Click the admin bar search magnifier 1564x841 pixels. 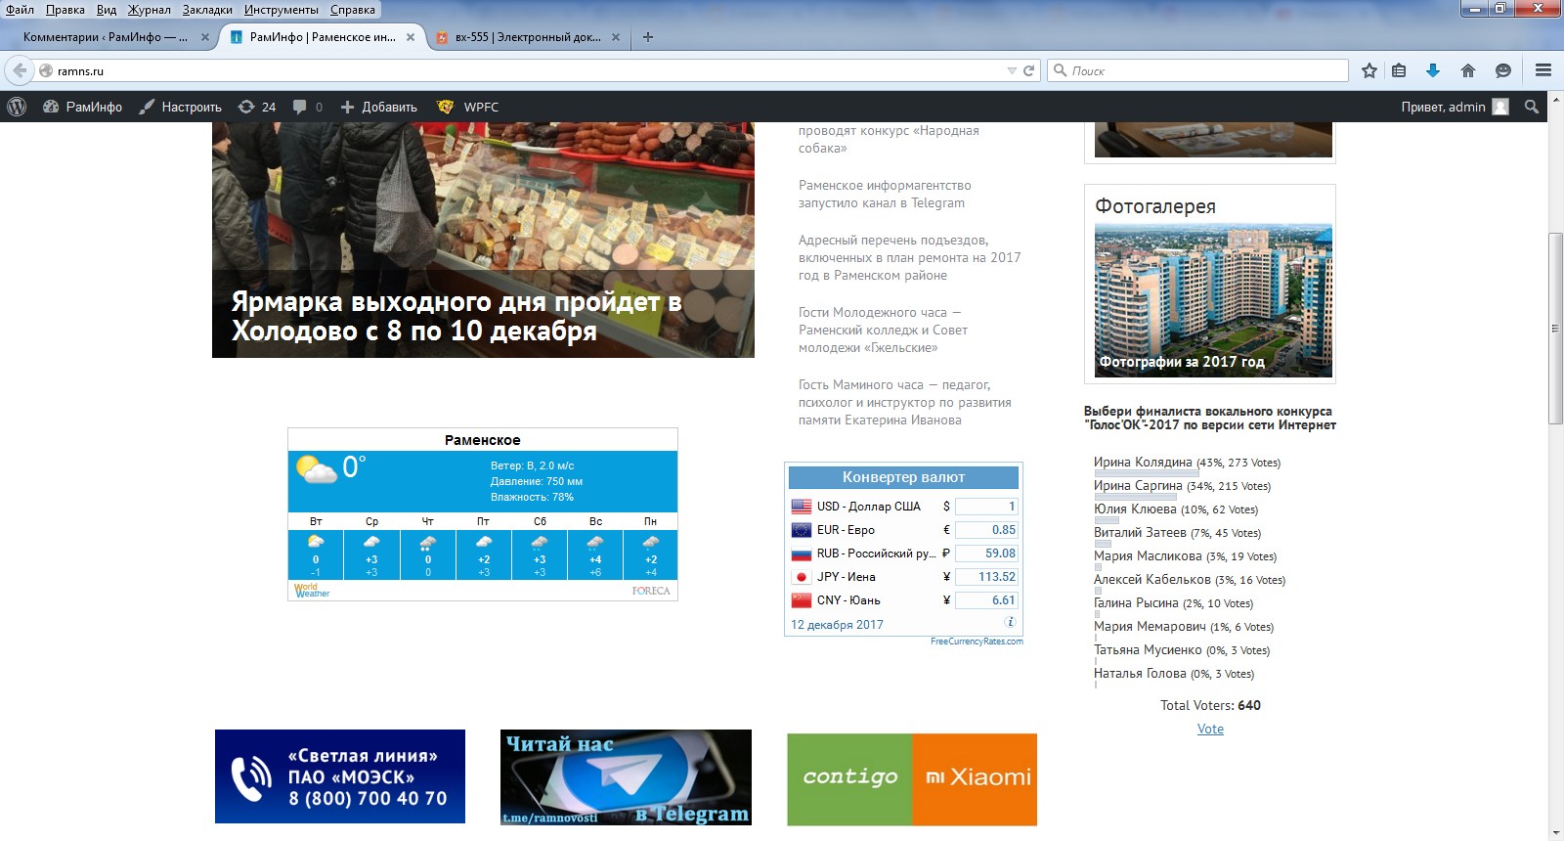pos(1532,107)
